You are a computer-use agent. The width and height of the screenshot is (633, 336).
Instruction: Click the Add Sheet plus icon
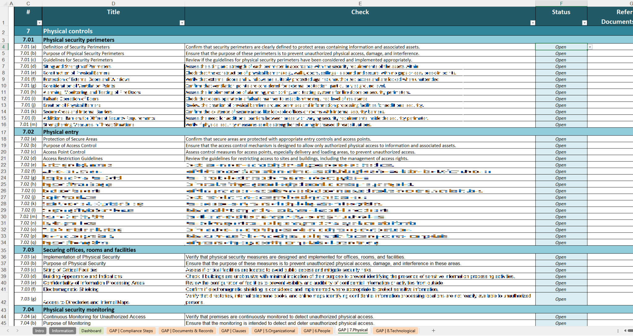434,330
